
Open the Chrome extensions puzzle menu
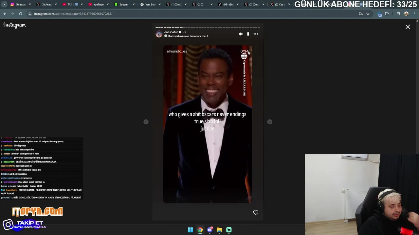tap(387, 14)
